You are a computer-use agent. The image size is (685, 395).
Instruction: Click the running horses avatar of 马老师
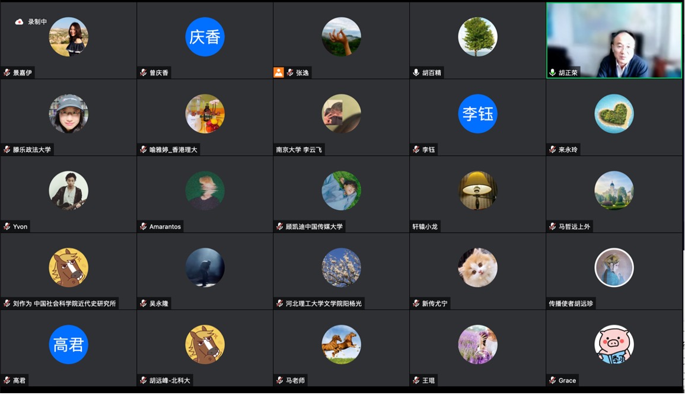341,345
